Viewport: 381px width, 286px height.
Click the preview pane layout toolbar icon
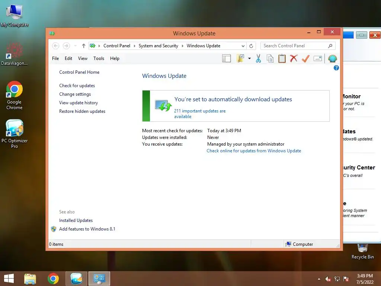tap(226, 58)
